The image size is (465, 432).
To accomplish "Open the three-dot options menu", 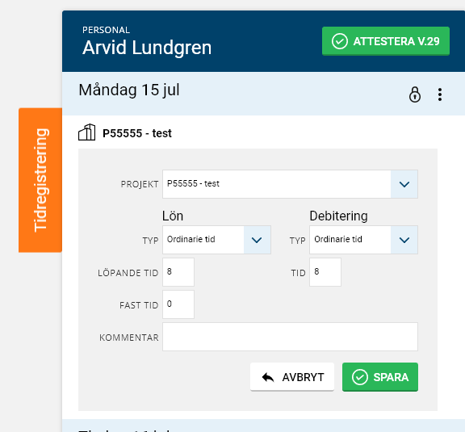I will [x=440, y=94].
